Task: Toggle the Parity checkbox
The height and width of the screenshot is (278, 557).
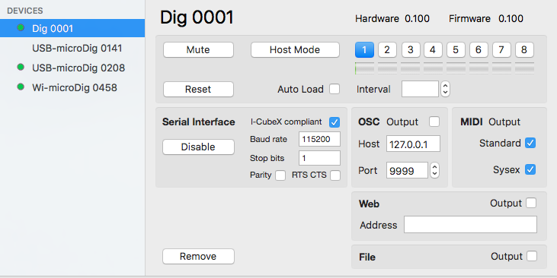Action: coord(280,175)
